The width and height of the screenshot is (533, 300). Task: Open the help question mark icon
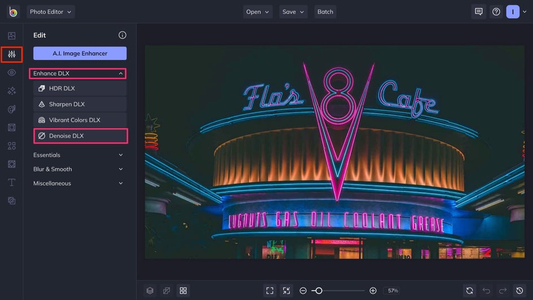click(496, 12)
